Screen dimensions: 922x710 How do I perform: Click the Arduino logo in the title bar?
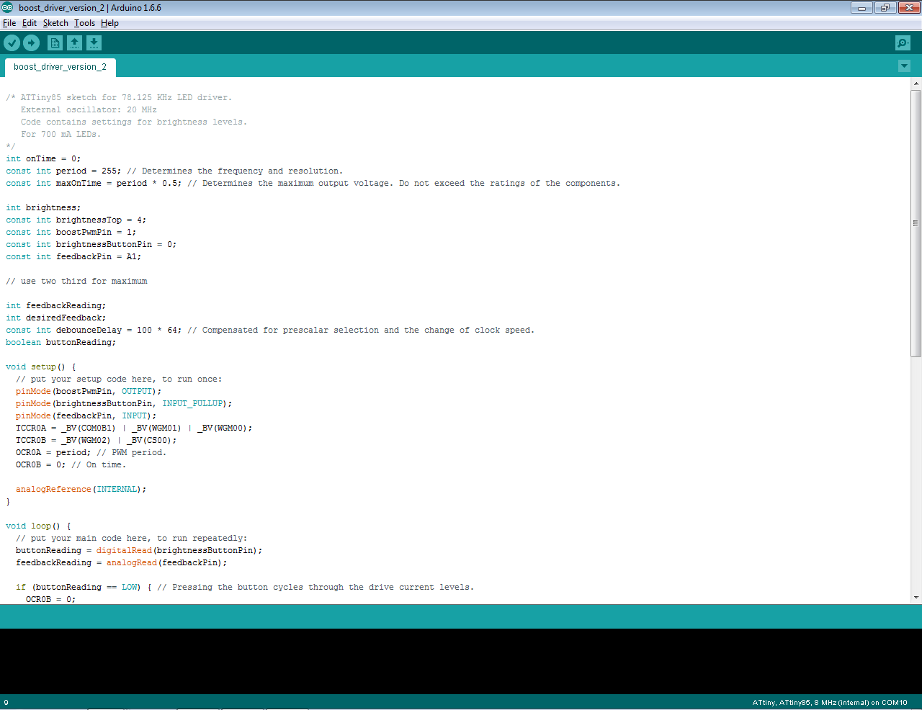(x=7, y=8)
